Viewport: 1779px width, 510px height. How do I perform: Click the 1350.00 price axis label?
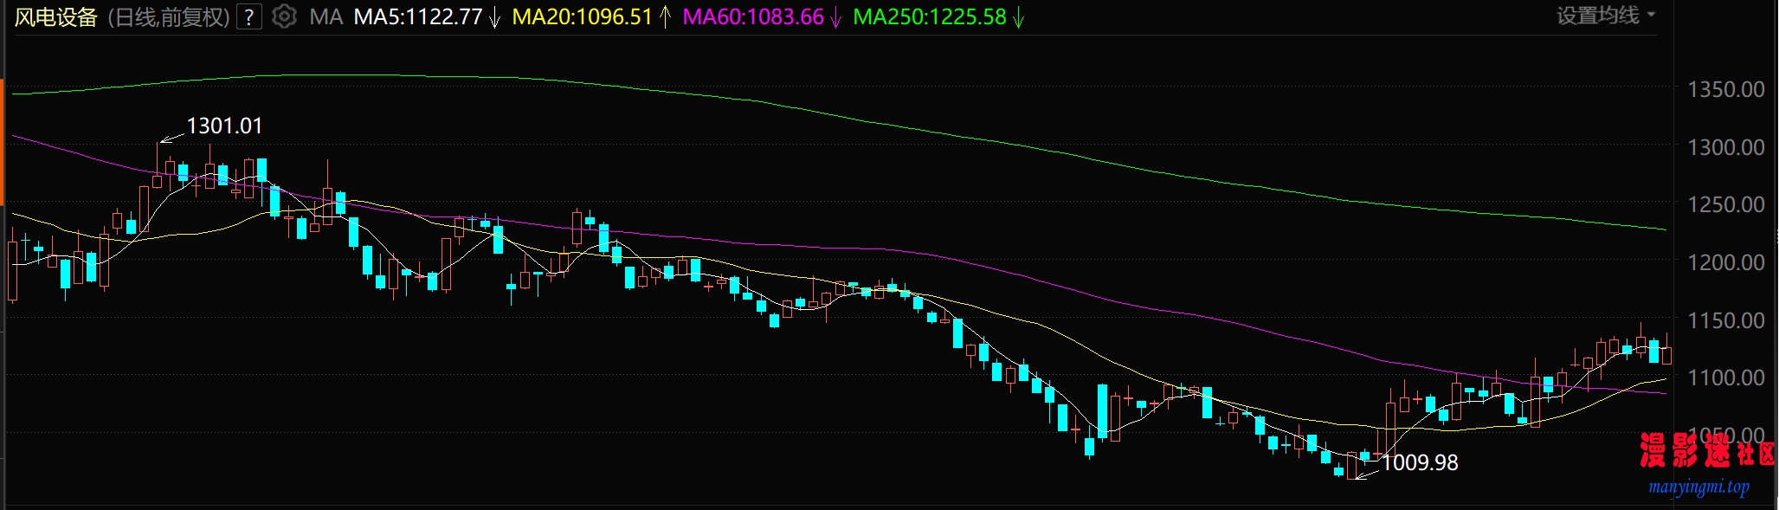tap(1725, 89)
